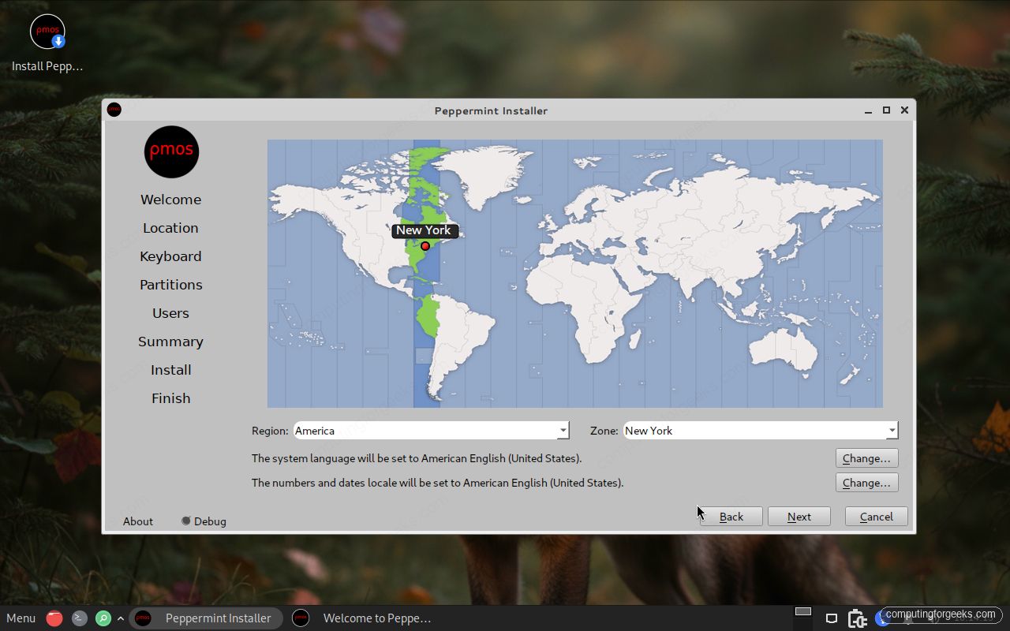1010x631 pixels.
Task: Open the Install Peppermint desktop icon
Action: (x=47, y=43)
